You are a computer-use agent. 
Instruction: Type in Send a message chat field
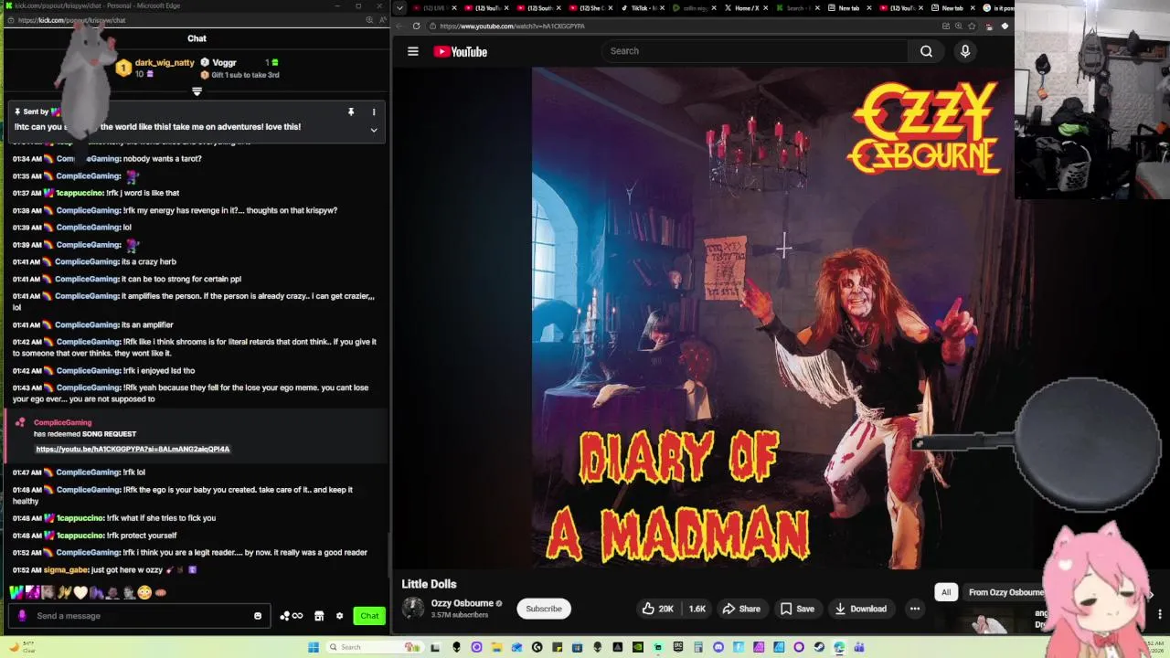tap(137, 616)
